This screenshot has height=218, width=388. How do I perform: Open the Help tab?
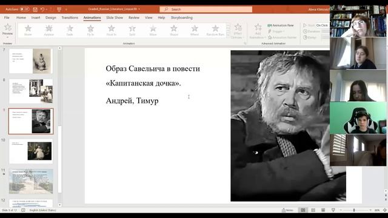[161, 18]
